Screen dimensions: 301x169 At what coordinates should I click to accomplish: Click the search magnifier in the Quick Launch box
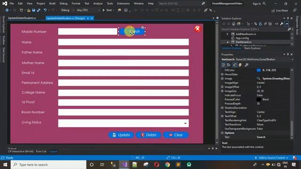203,3
